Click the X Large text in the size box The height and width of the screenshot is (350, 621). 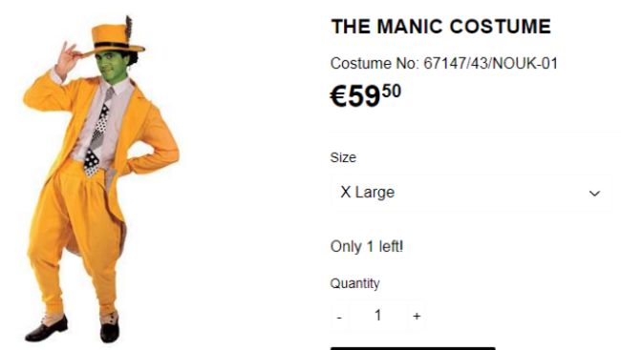click(x=368, y=193)
